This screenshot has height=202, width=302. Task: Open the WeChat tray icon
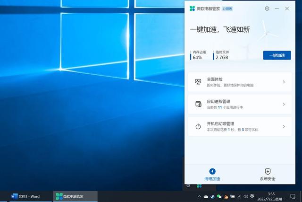tap(219, 197)
